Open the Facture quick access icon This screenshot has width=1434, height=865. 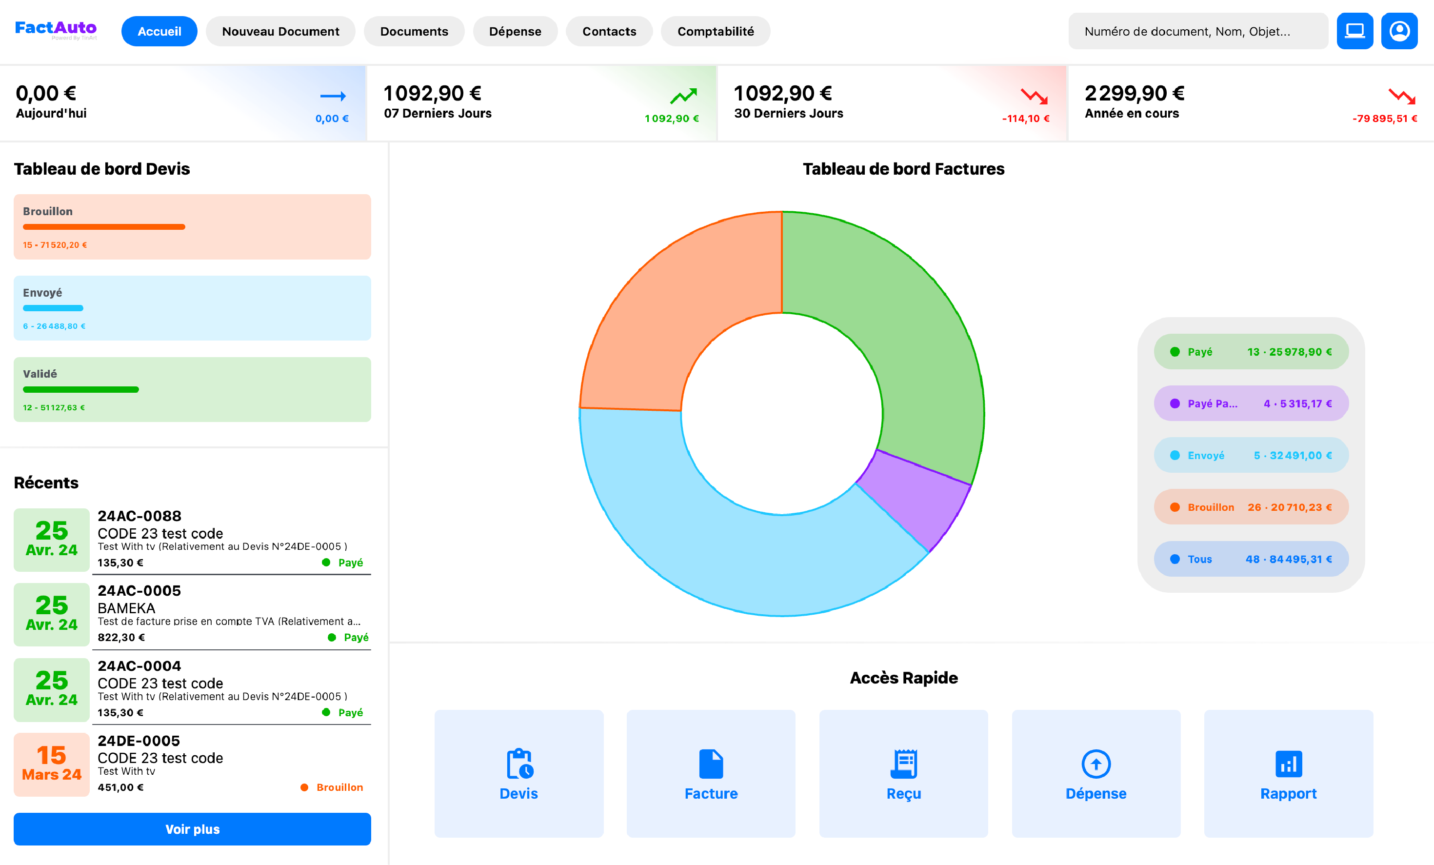coord(711,763)
